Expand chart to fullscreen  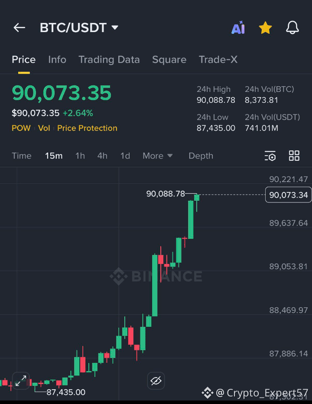pyautogui.click(x=21, y=381)
